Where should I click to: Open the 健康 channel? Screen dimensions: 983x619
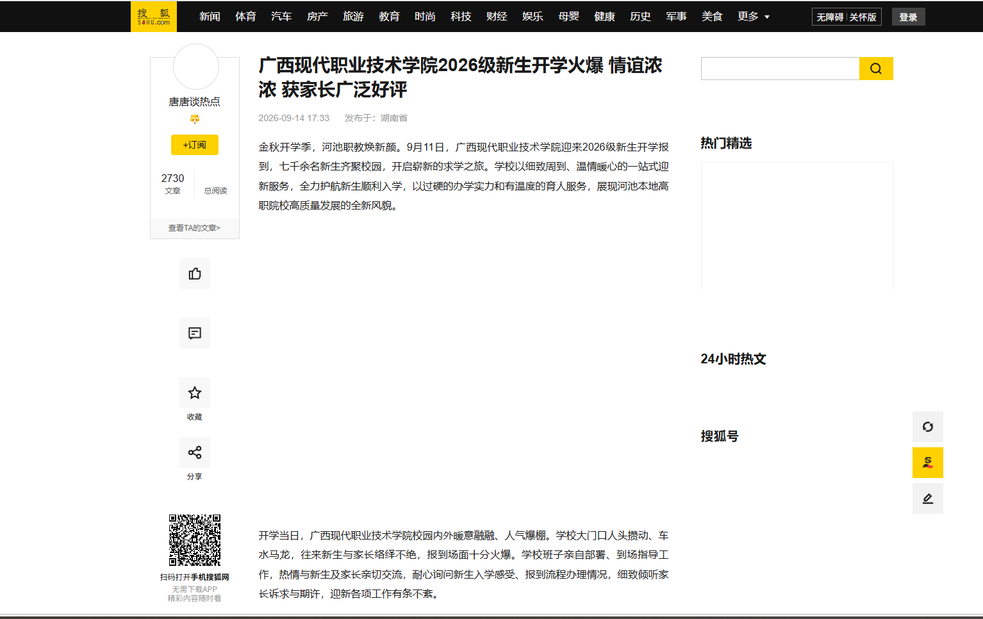pos(604,17)
